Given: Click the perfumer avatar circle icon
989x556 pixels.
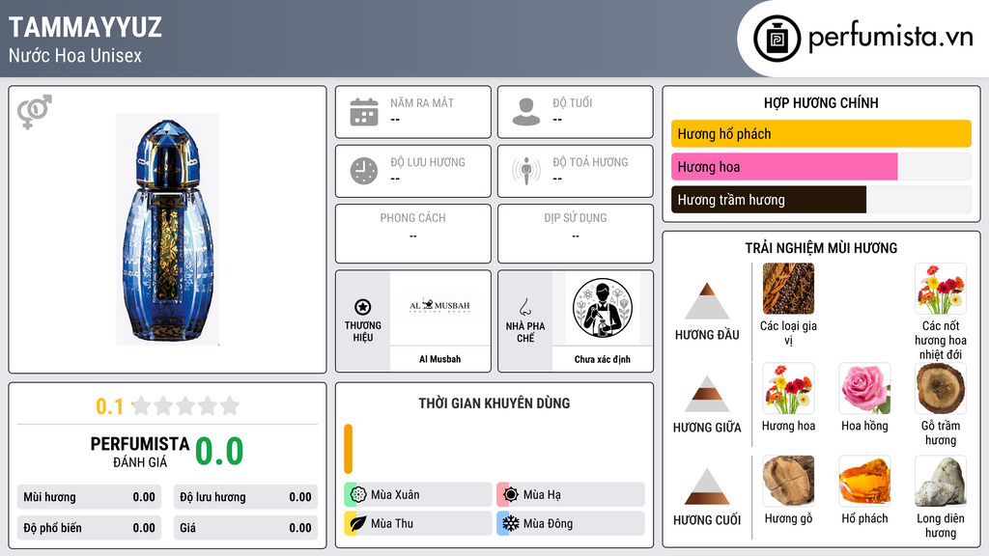Looking at the screenshot, I should coord(603,308).
